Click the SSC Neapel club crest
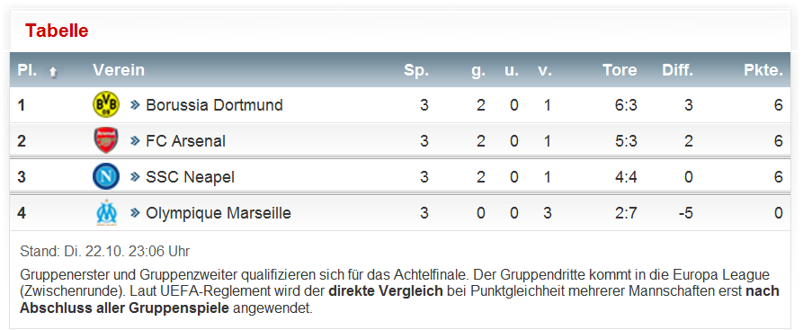 pos(106,177)
